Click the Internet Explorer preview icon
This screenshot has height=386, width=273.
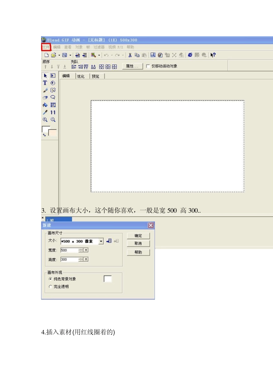(x=190, y=55)
